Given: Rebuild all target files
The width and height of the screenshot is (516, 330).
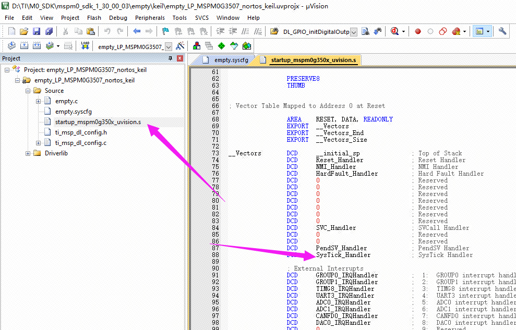Looking at the screenshot, I should pyautogui.click(x=37, y=46).
